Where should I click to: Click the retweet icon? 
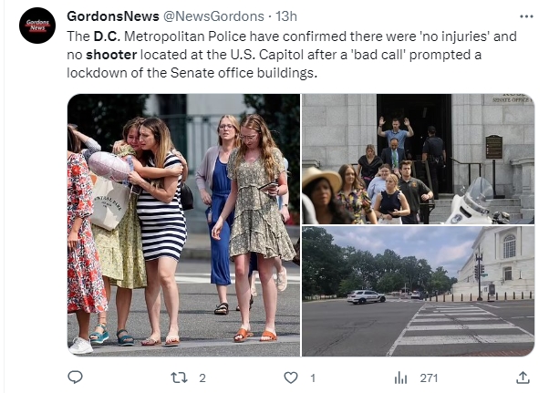pos(179,377)
